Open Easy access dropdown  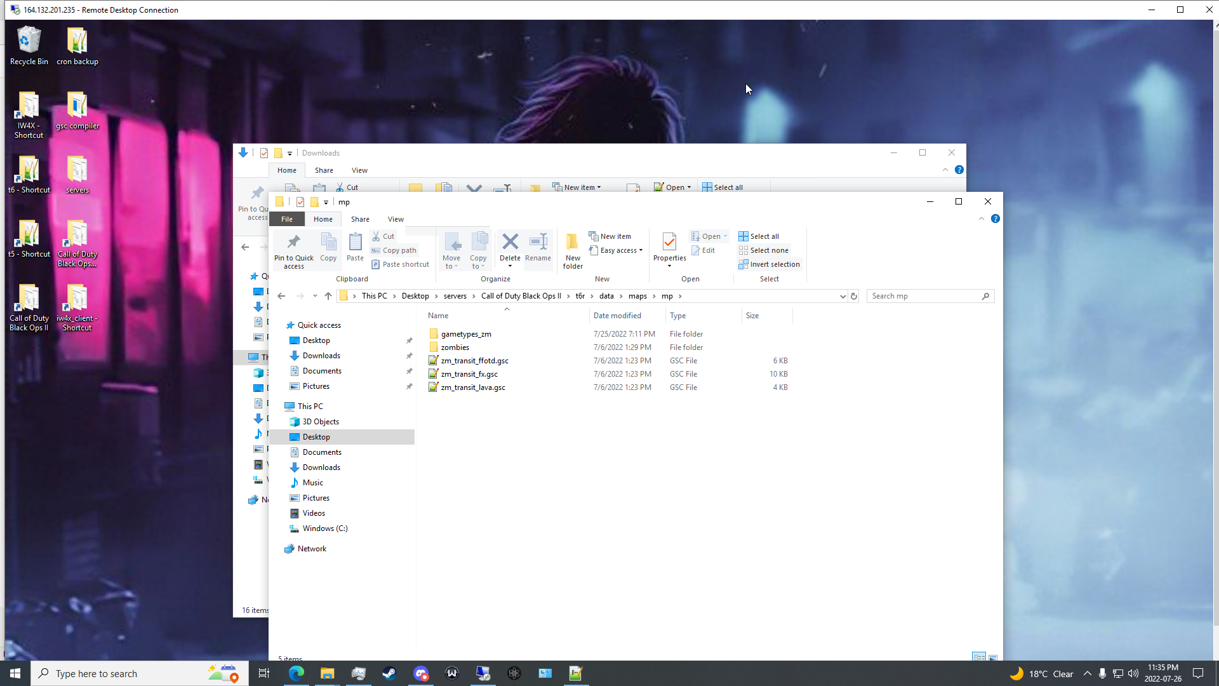tap(616, 250)
